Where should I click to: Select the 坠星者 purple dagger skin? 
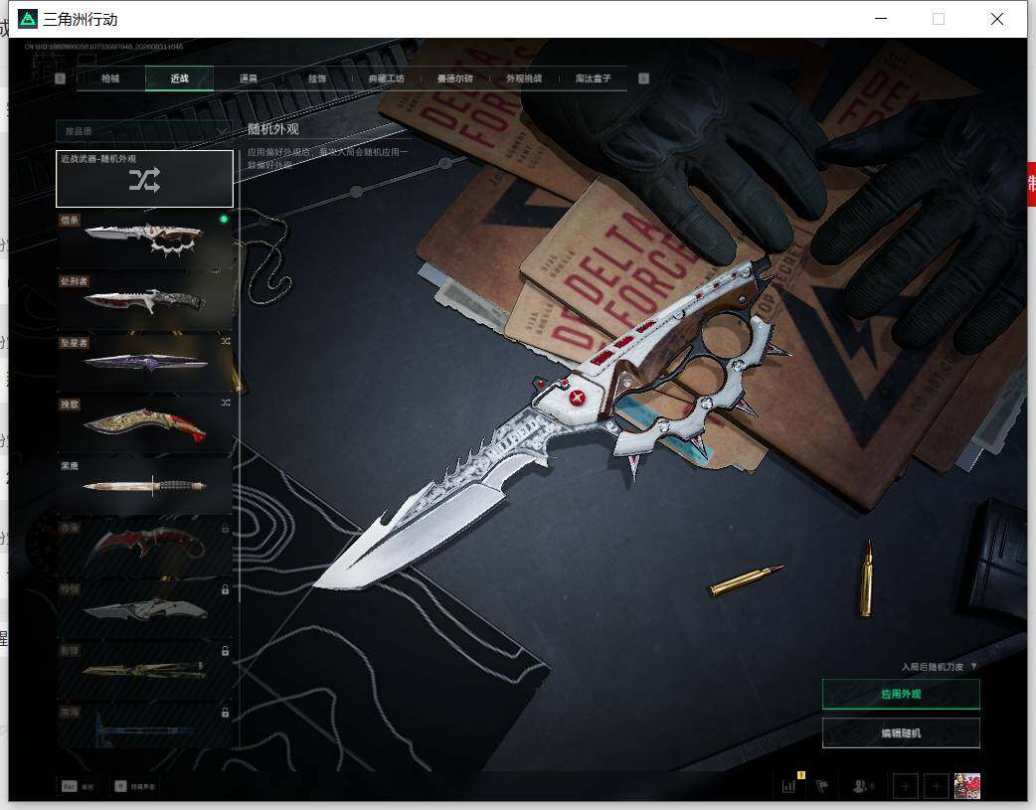[x=145, y=362]
